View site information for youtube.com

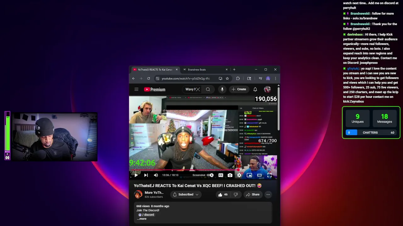click(158, 78)
